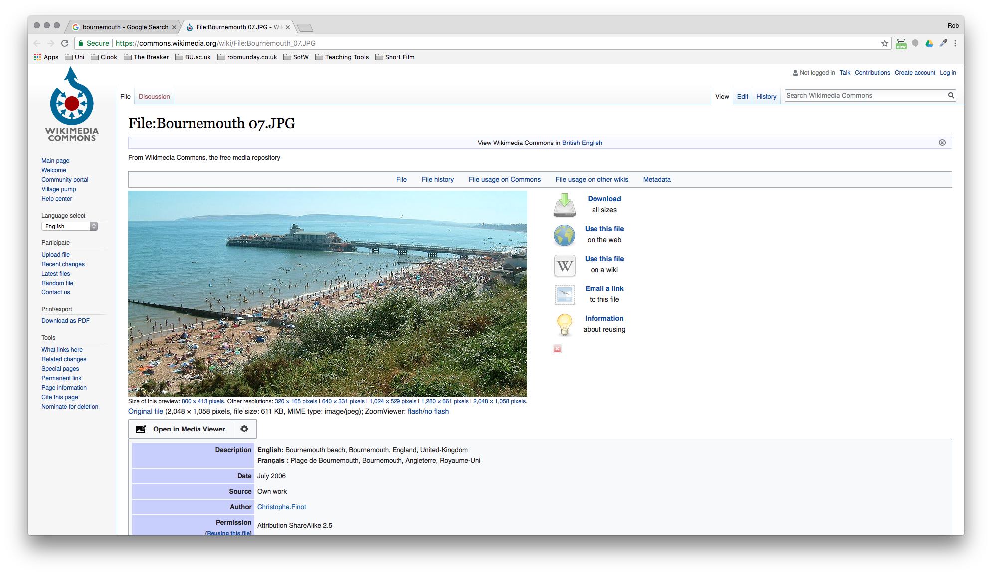Image resolution: width=992 pixels, height=575 pixels.
Task: Open Media Viewer settings gear
Action: 244,429
